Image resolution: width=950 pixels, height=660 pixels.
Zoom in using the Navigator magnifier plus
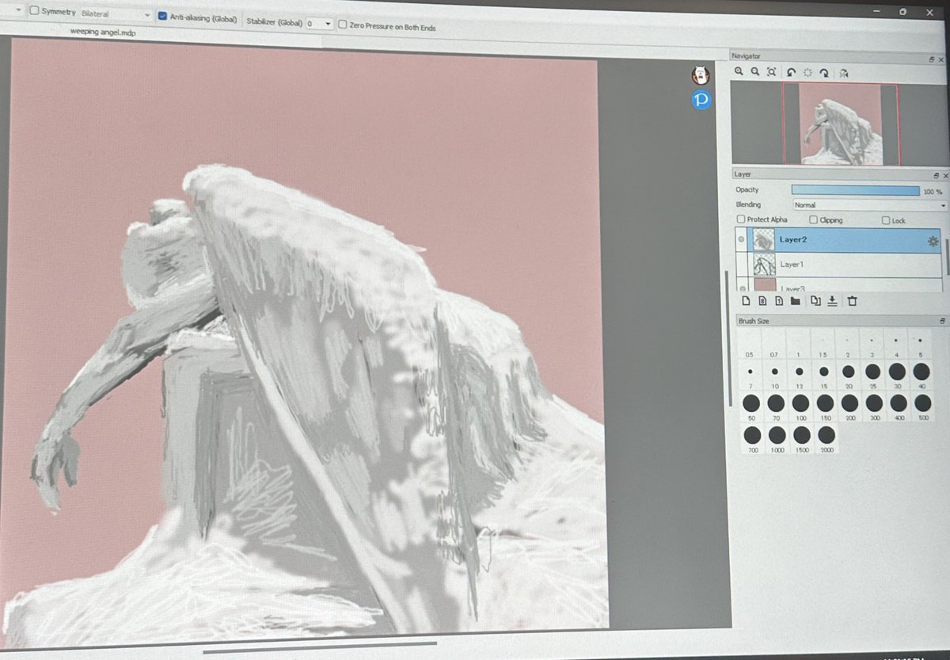click(x=739, y=71)
